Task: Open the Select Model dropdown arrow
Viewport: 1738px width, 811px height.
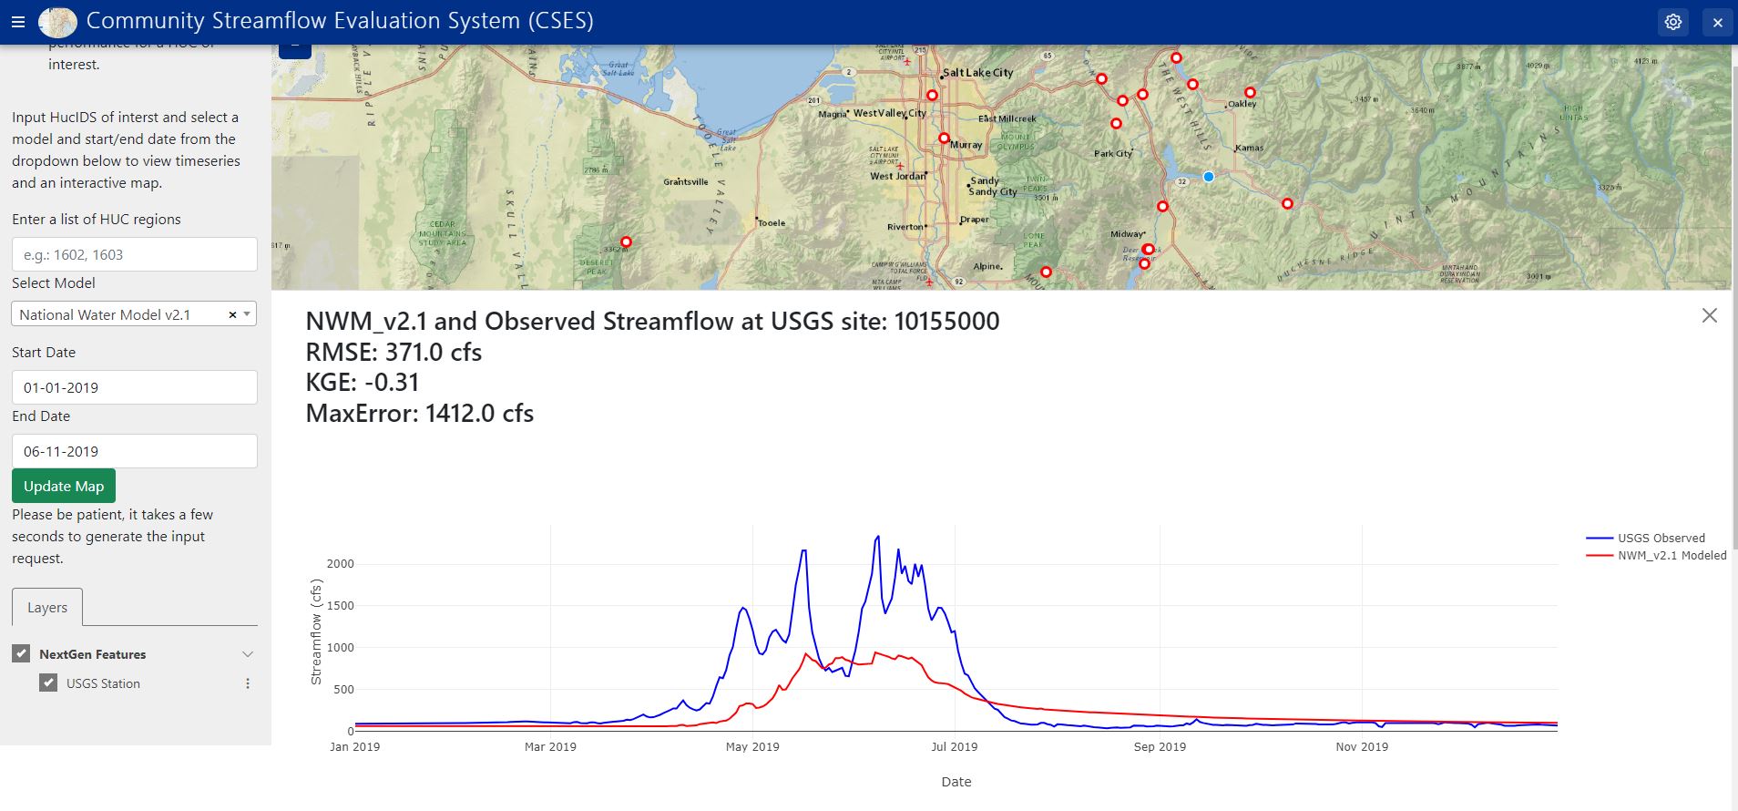Action: point(247,314)
